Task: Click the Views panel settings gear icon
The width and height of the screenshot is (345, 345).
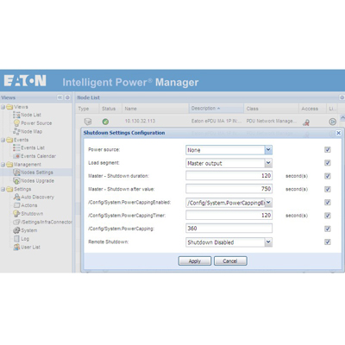Action: pos(67,97)
